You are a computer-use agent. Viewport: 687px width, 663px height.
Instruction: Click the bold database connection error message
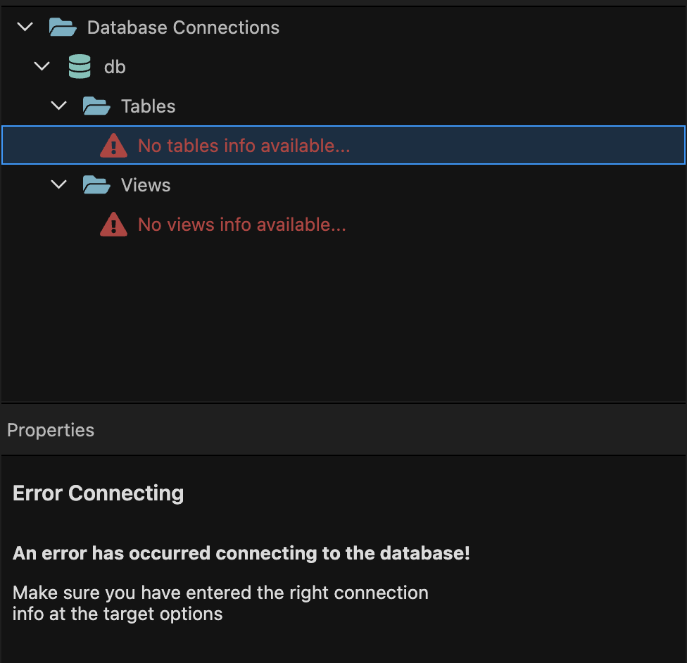point(241,553)
